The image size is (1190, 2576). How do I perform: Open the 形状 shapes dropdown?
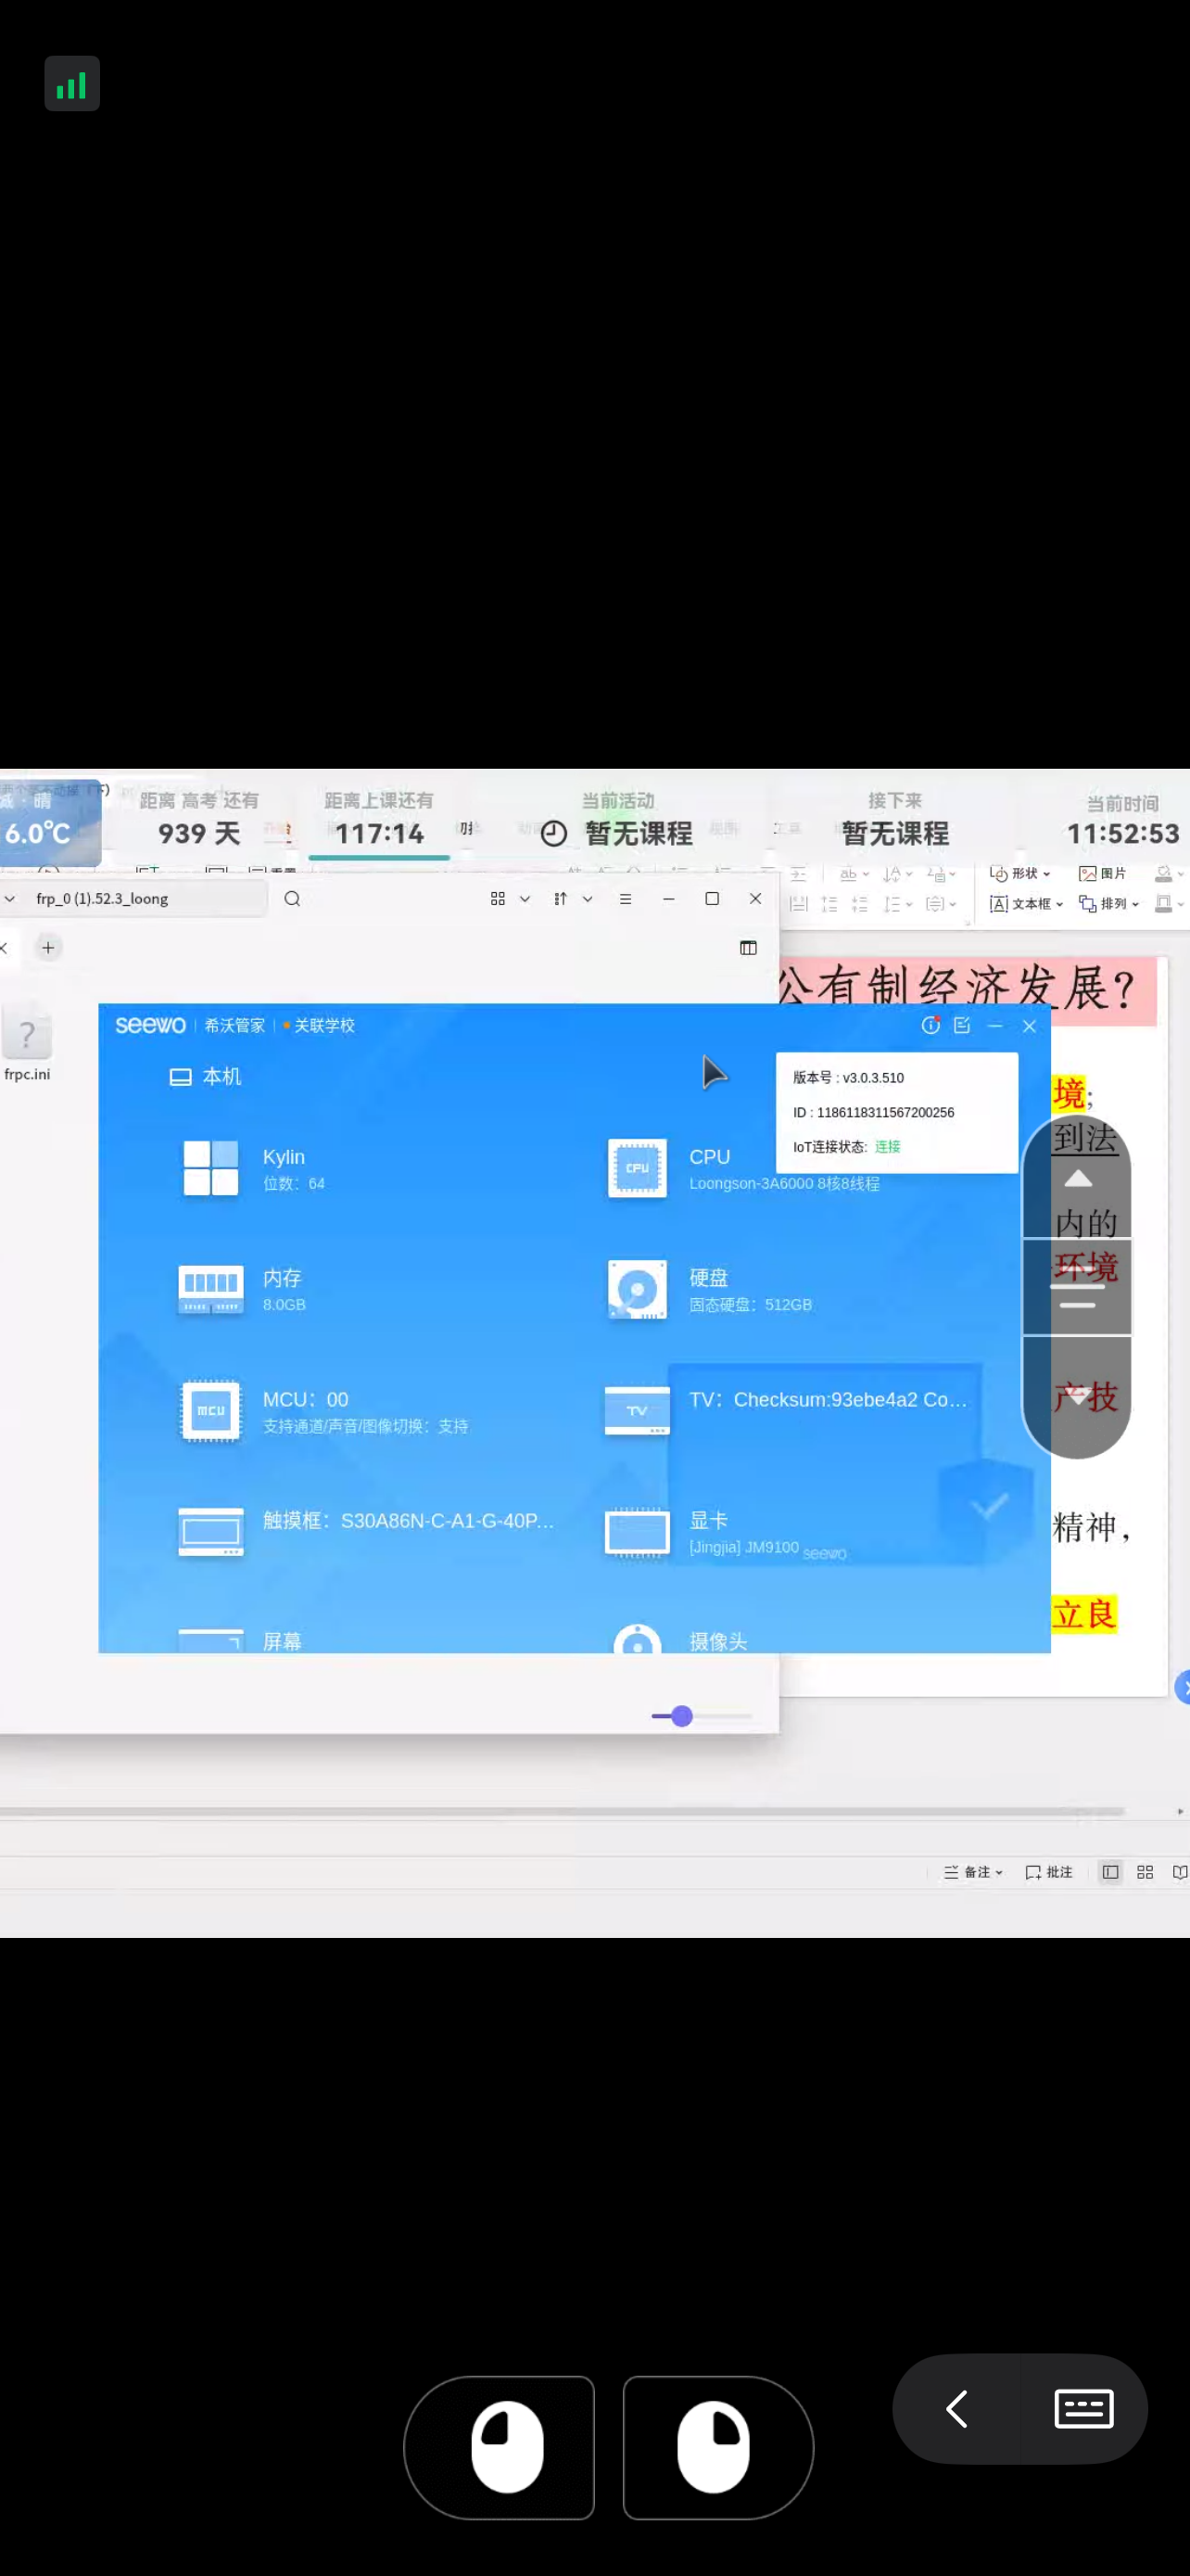click(x=1019, y=873)
